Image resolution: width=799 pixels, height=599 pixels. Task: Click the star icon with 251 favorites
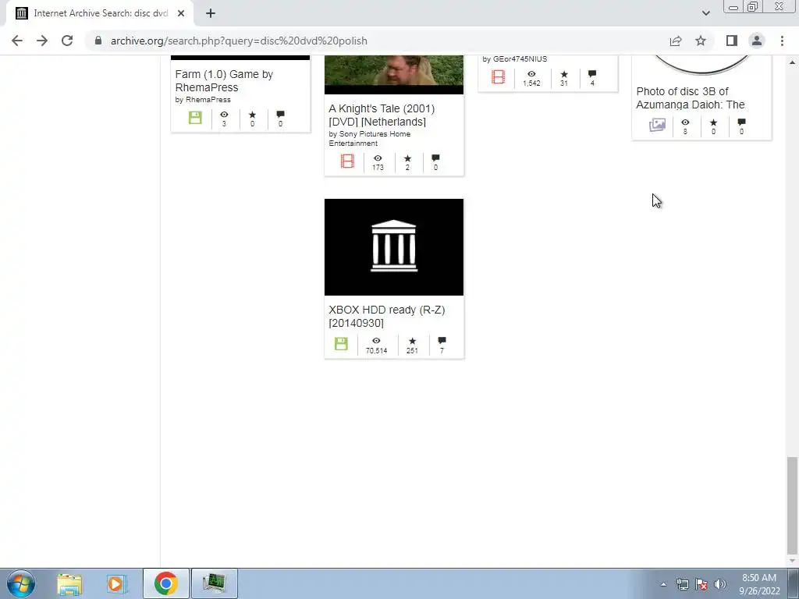[412, 341]
